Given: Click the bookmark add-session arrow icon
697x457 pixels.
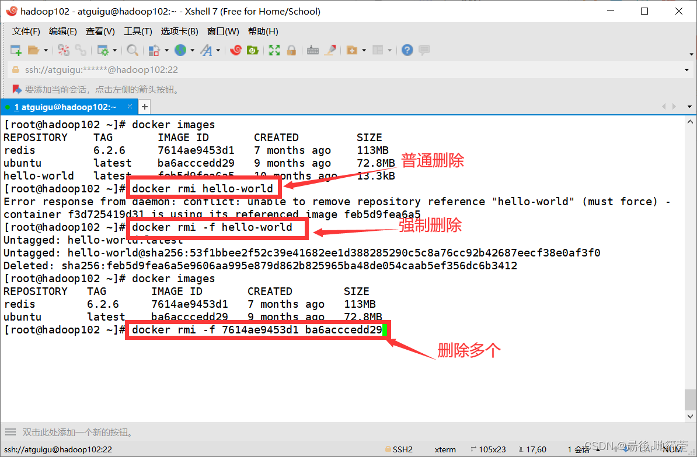Looking at the screenshot, I should point(17,90).
